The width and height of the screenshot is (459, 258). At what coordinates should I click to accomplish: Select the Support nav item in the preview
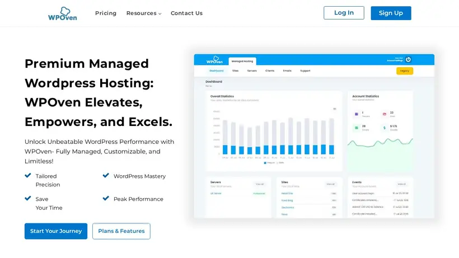[x=305, y=71]
